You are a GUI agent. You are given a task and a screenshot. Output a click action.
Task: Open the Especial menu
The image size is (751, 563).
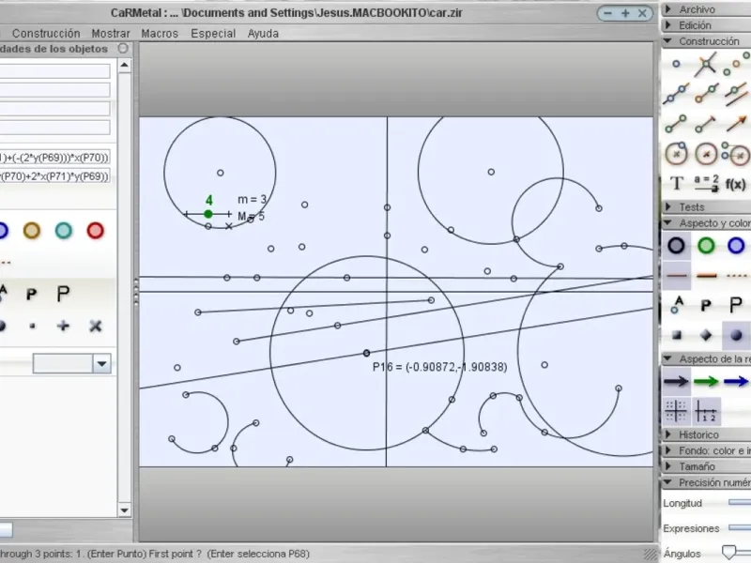(x=213, y=34)
